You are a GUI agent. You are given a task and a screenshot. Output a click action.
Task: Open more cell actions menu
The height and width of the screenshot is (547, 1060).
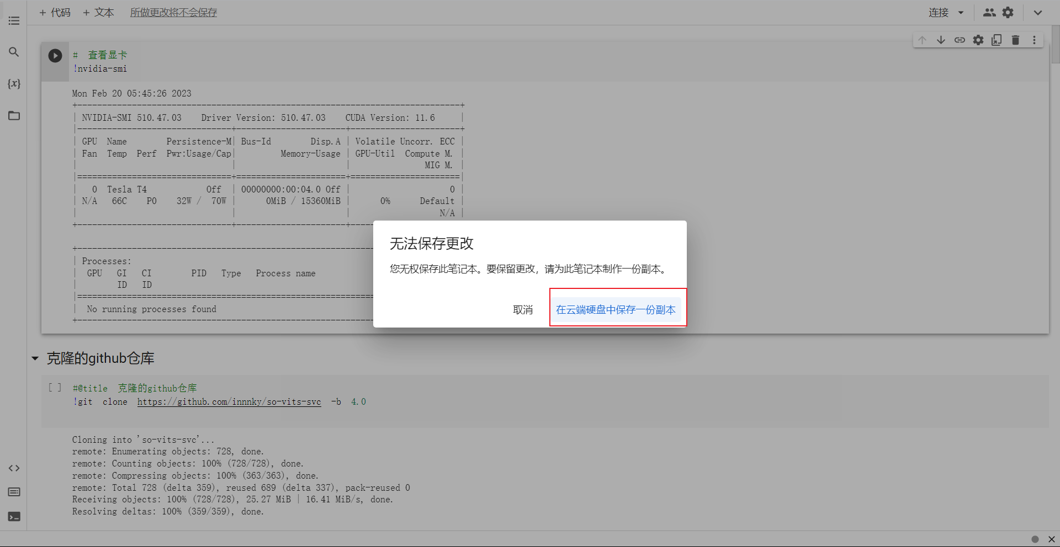[x=1034, y=40]
